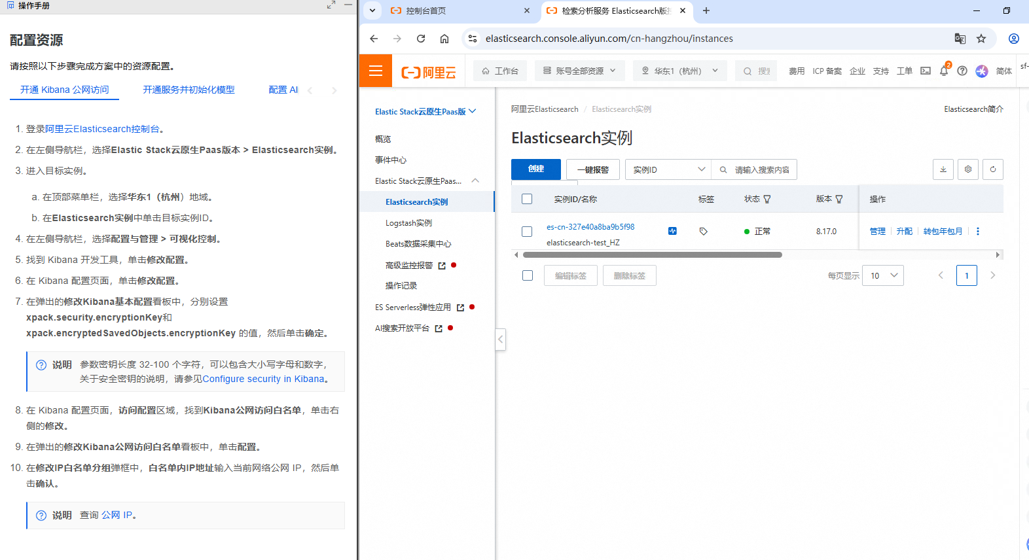Switch to 配置 AI tab

pos(283,90)
